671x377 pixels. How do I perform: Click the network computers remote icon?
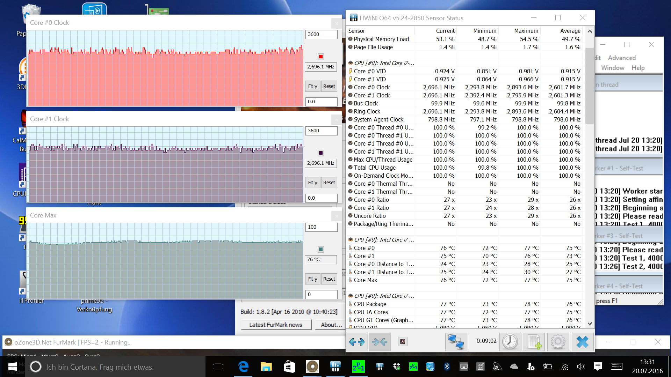(x=456, y=342)
